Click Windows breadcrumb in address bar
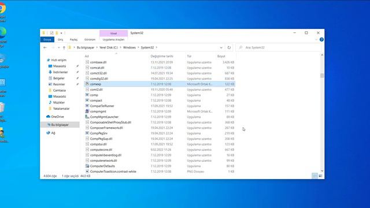Image resolution: width=370 pixels, height=208 pixels. (x=129, y=47)
